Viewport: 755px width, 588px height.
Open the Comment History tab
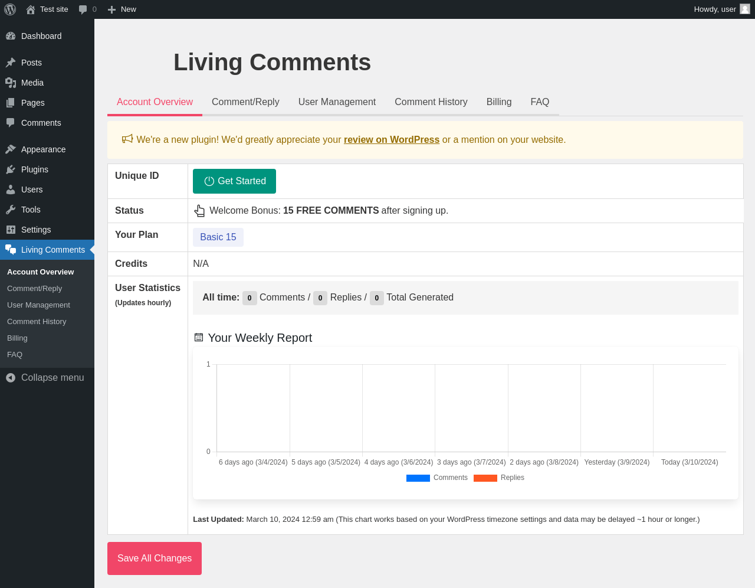(431, 102)
